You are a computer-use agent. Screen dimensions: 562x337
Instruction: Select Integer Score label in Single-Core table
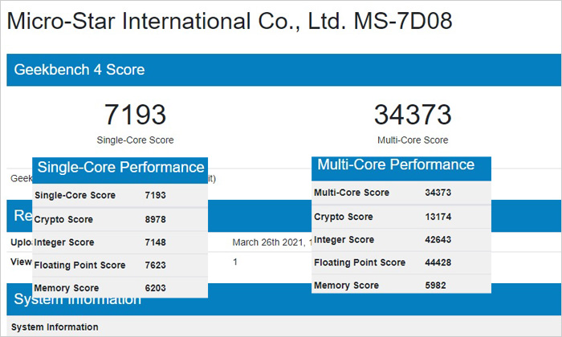(63, 242)
